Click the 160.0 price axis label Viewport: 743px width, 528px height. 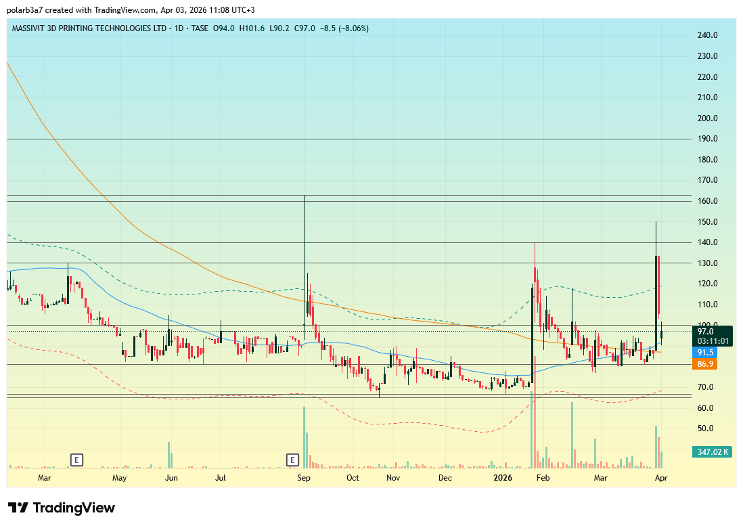click(x=707, y=201)
